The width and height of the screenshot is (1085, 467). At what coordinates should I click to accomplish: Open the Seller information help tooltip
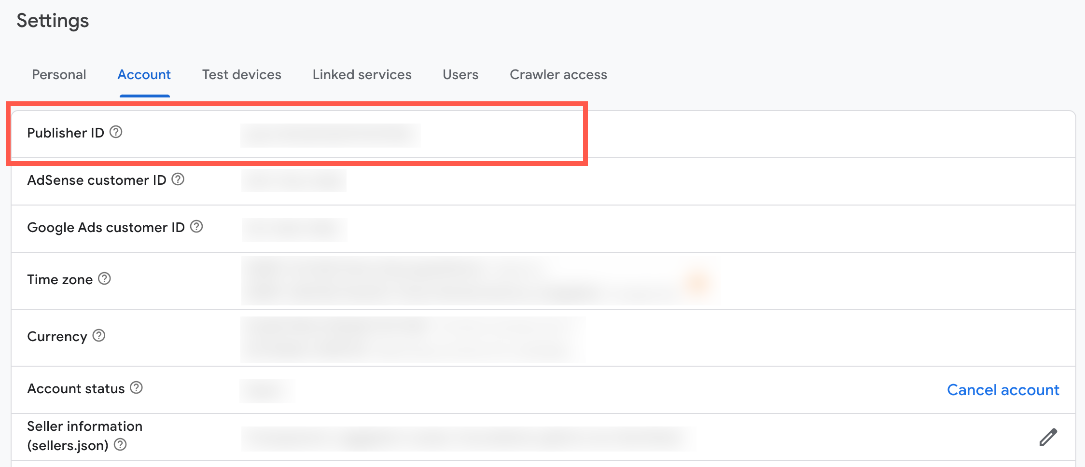[121, 444]
